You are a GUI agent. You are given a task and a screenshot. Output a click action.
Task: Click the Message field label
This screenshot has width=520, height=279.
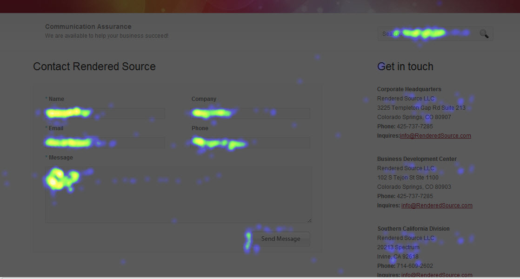(x=60, y=158)
